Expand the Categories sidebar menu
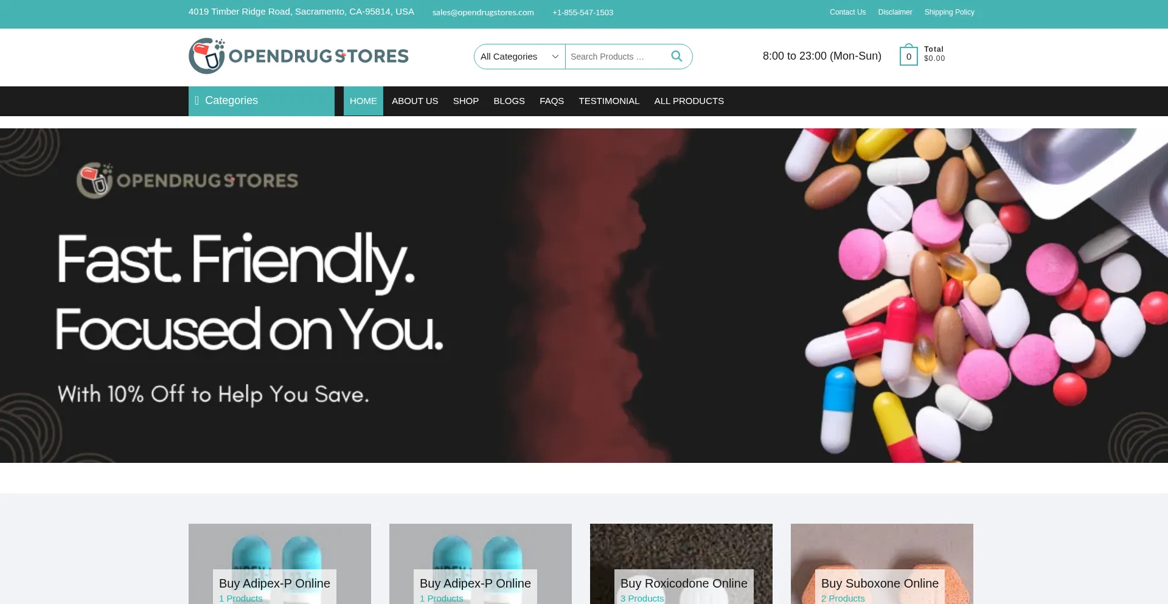The width and height of the screenshot is (1168, 604). click(262, 101)
